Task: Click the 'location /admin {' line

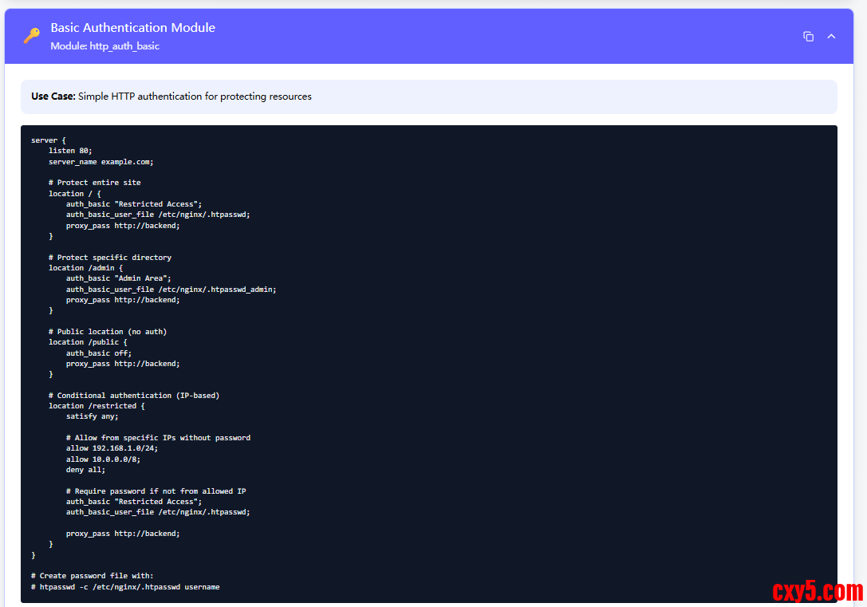Action: 85,268
